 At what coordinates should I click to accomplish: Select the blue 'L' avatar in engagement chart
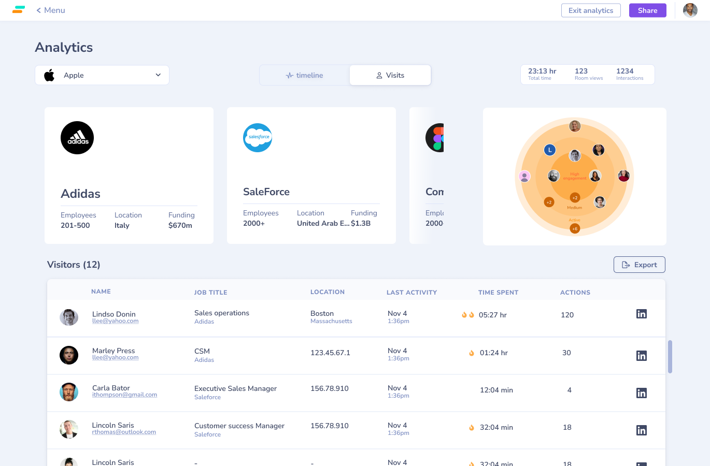click(x=550, y=150)
